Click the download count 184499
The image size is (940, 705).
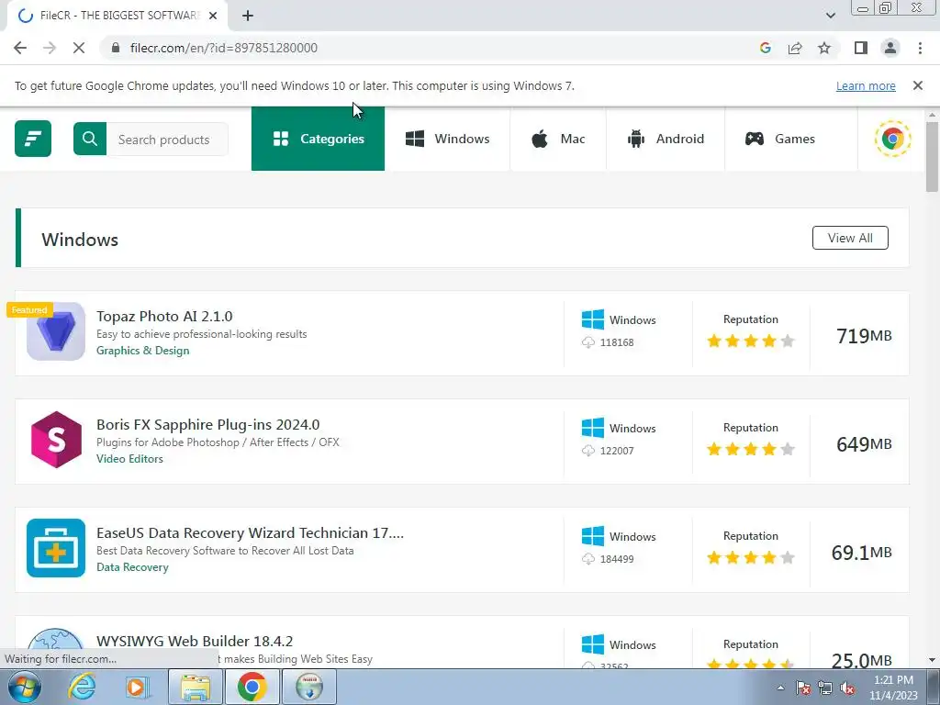tap(617, 559)
